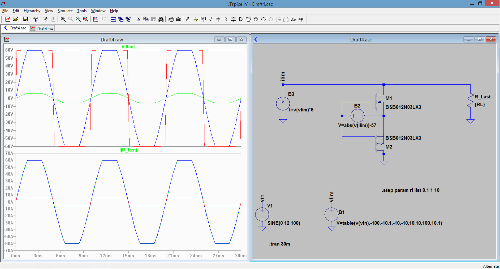Click the M1 MOSFET label
The image size is (500, 269).
click(x=389, y=98)
